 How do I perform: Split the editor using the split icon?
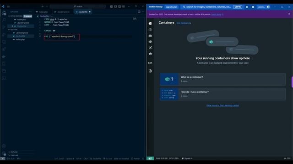tap(139, 12)
